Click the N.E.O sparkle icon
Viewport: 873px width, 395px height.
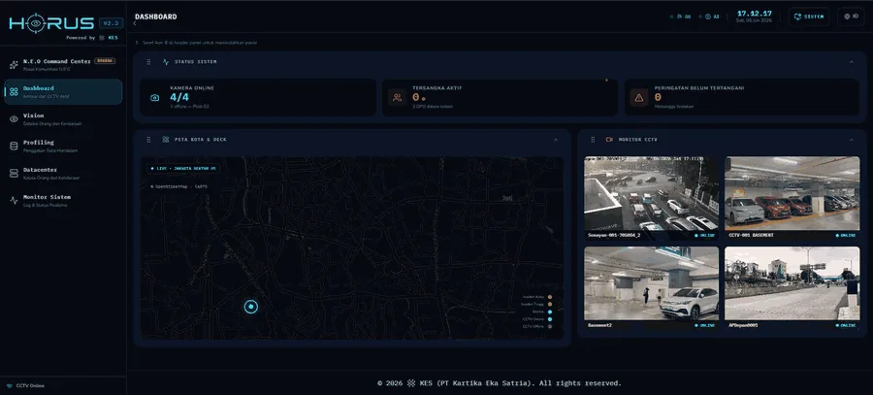coord(14,65)
